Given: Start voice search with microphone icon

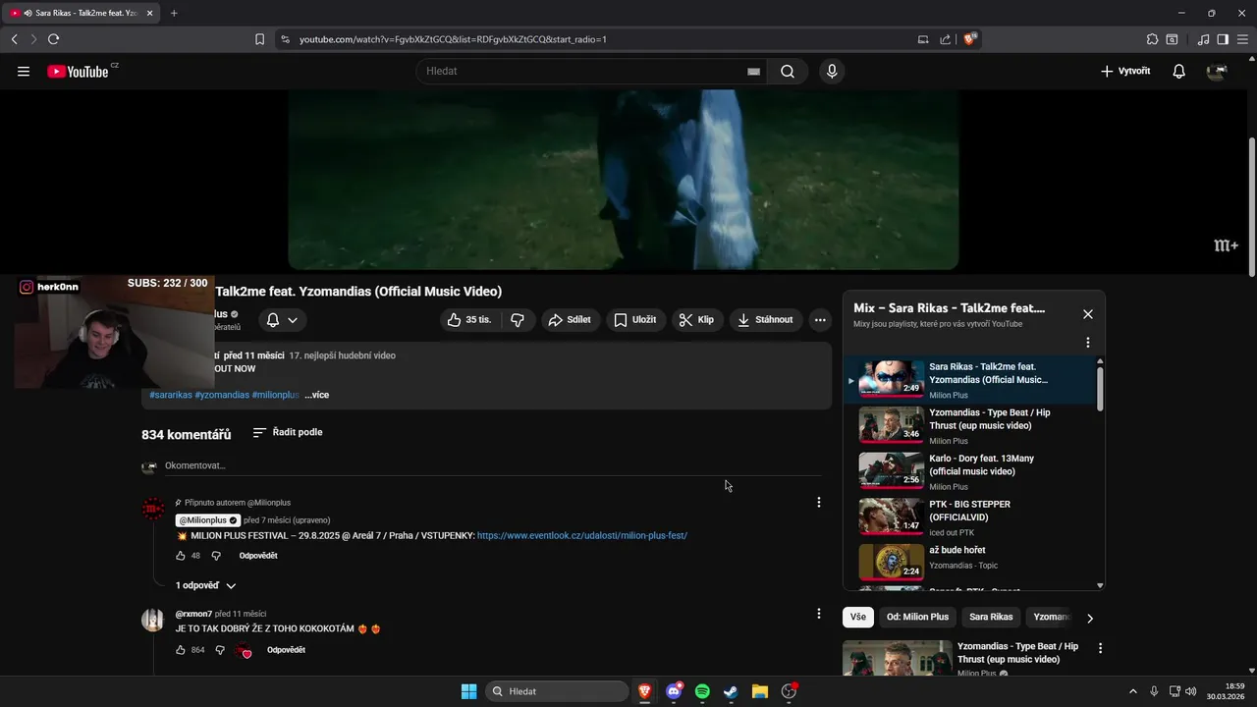Looking at the screenshot, I should (832, 72).
